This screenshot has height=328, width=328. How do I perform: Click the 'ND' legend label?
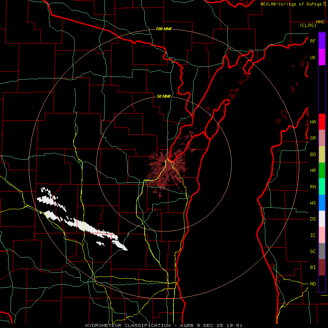pos(313,284)
